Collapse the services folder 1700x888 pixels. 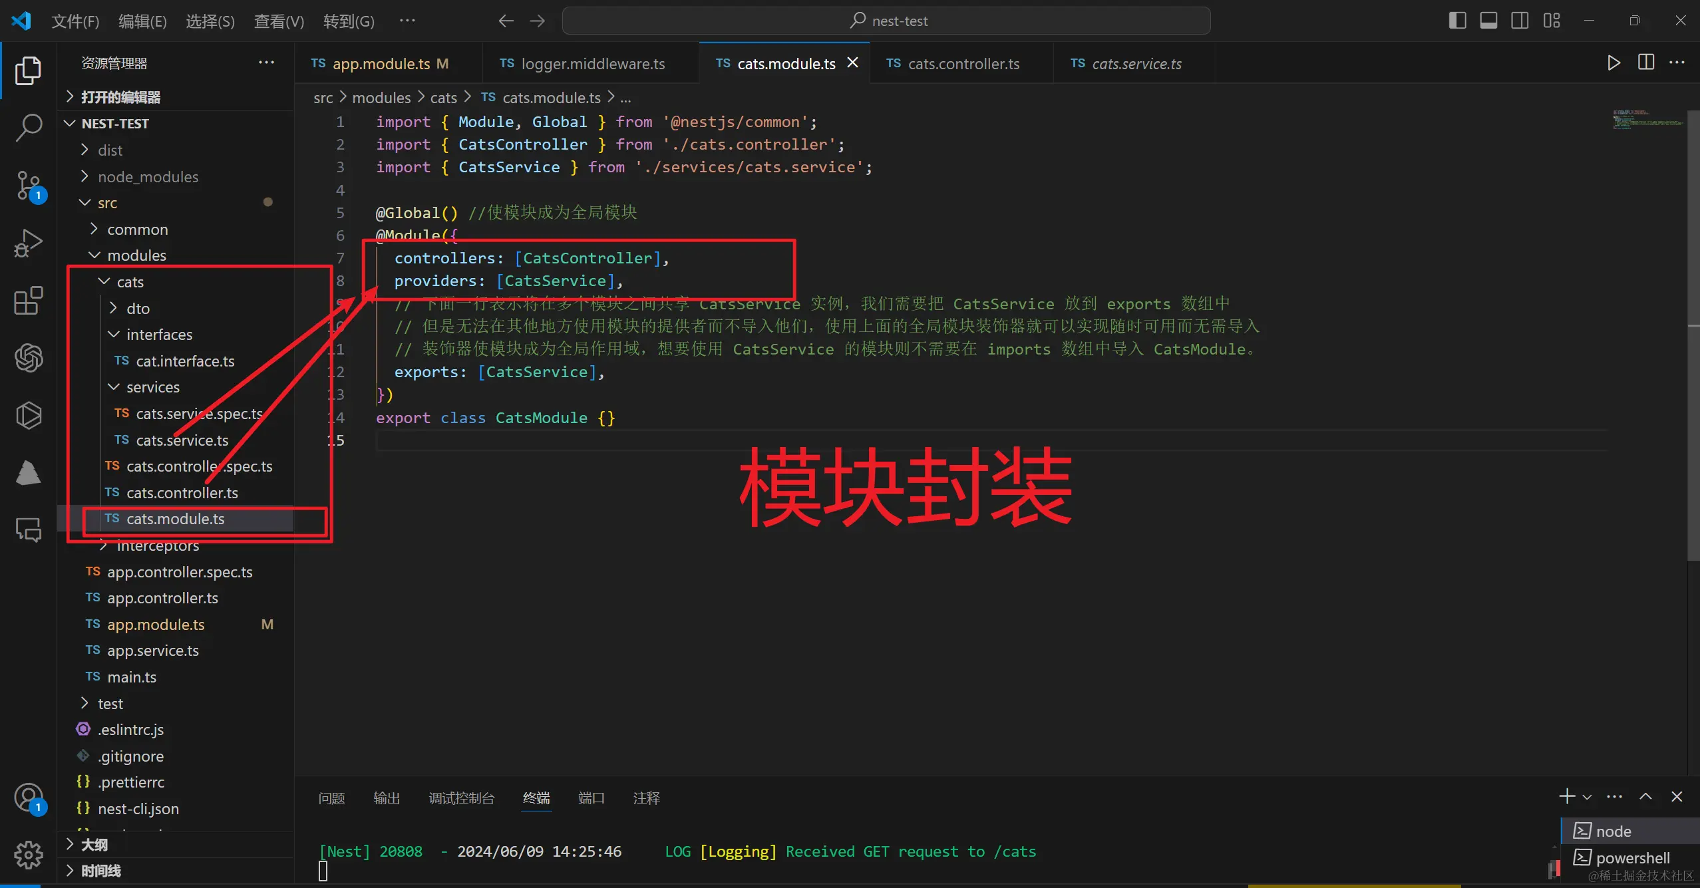coord(176,386)
